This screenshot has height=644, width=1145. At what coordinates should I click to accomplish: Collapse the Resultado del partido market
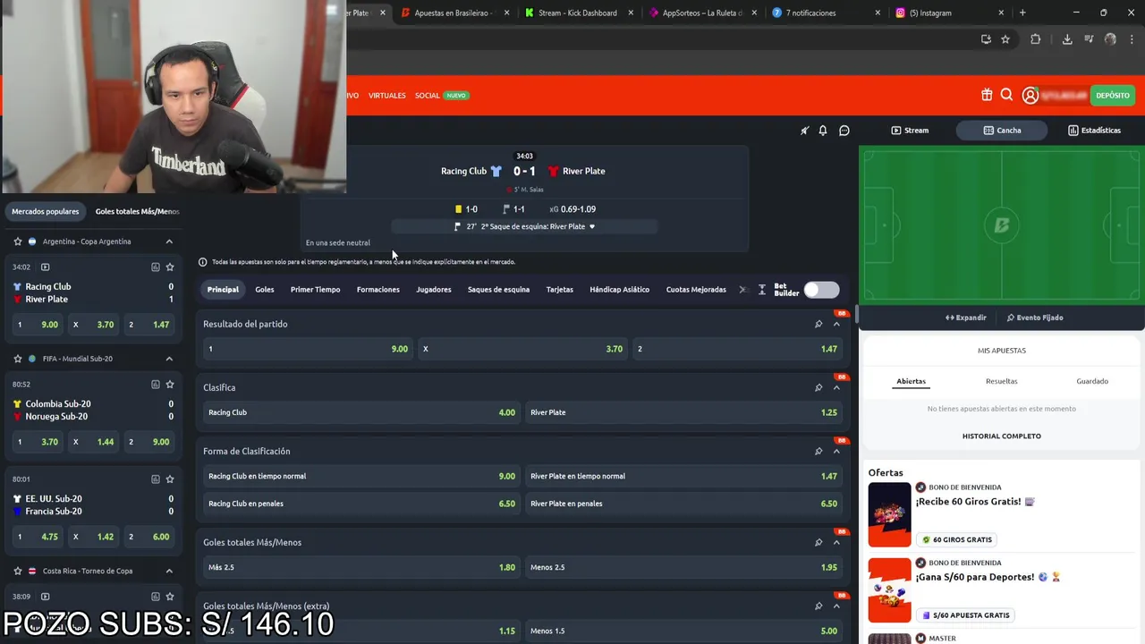[836, 324]
